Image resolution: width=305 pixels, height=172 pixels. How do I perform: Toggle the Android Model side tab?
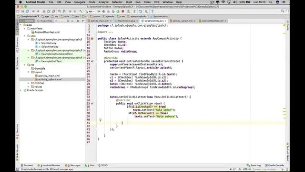288,152
